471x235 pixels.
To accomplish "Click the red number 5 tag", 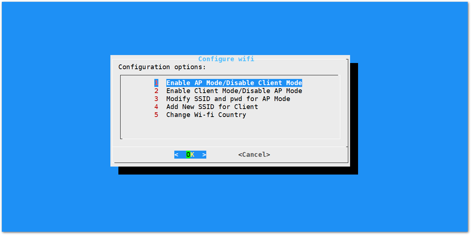I will point(156,115).
